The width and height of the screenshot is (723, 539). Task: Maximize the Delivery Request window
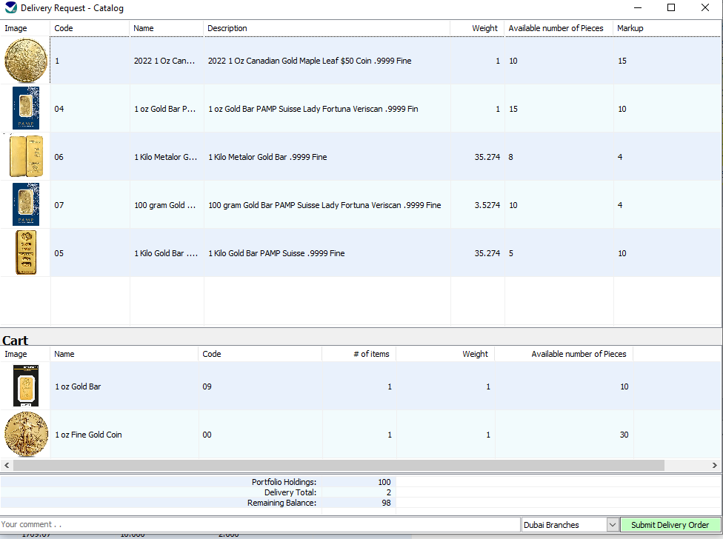click(671, 8)
